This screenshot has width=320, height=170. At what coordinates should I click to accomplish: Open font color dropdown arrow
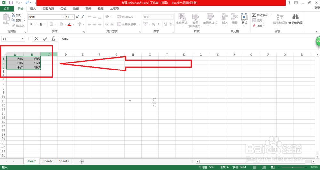[x=73, y=24]
